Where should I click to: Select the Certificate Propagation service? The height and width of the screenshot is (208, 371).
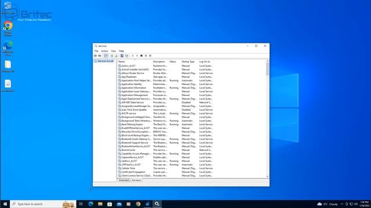tap(165, 172)
